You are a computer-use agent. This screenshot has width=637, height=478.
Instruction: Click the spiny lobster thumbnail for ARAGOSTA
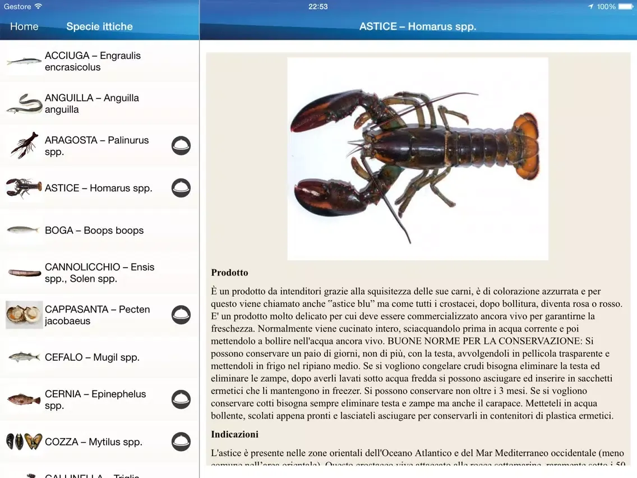(x=24, y=145)
